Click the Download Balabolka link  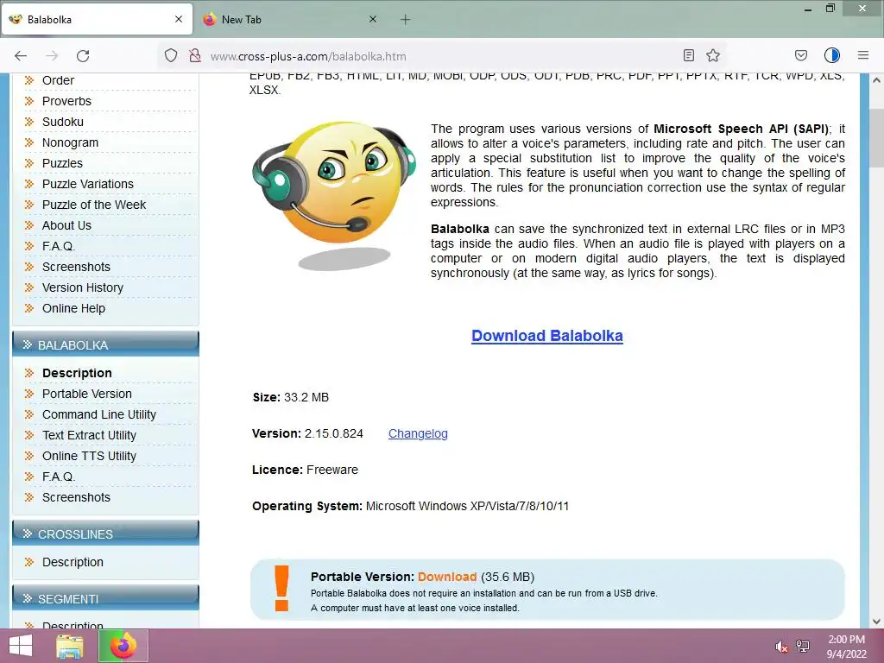click(546, 336)
